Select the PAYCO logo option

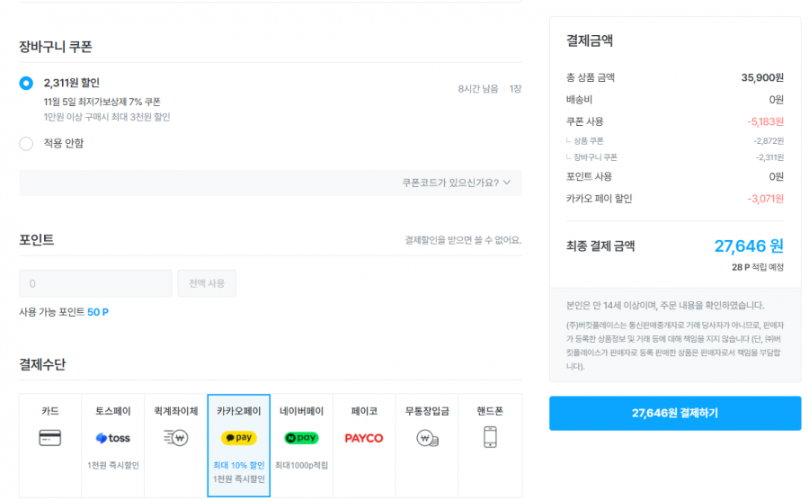point(364,438)
